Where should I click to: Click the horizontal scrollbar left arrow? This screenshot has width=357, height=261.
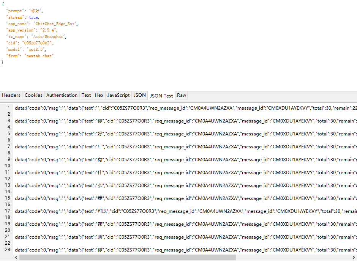pos(16,258)
